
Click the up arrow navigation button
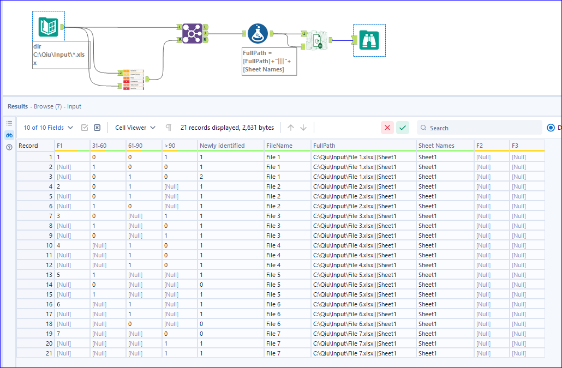(x=291, y=127)
